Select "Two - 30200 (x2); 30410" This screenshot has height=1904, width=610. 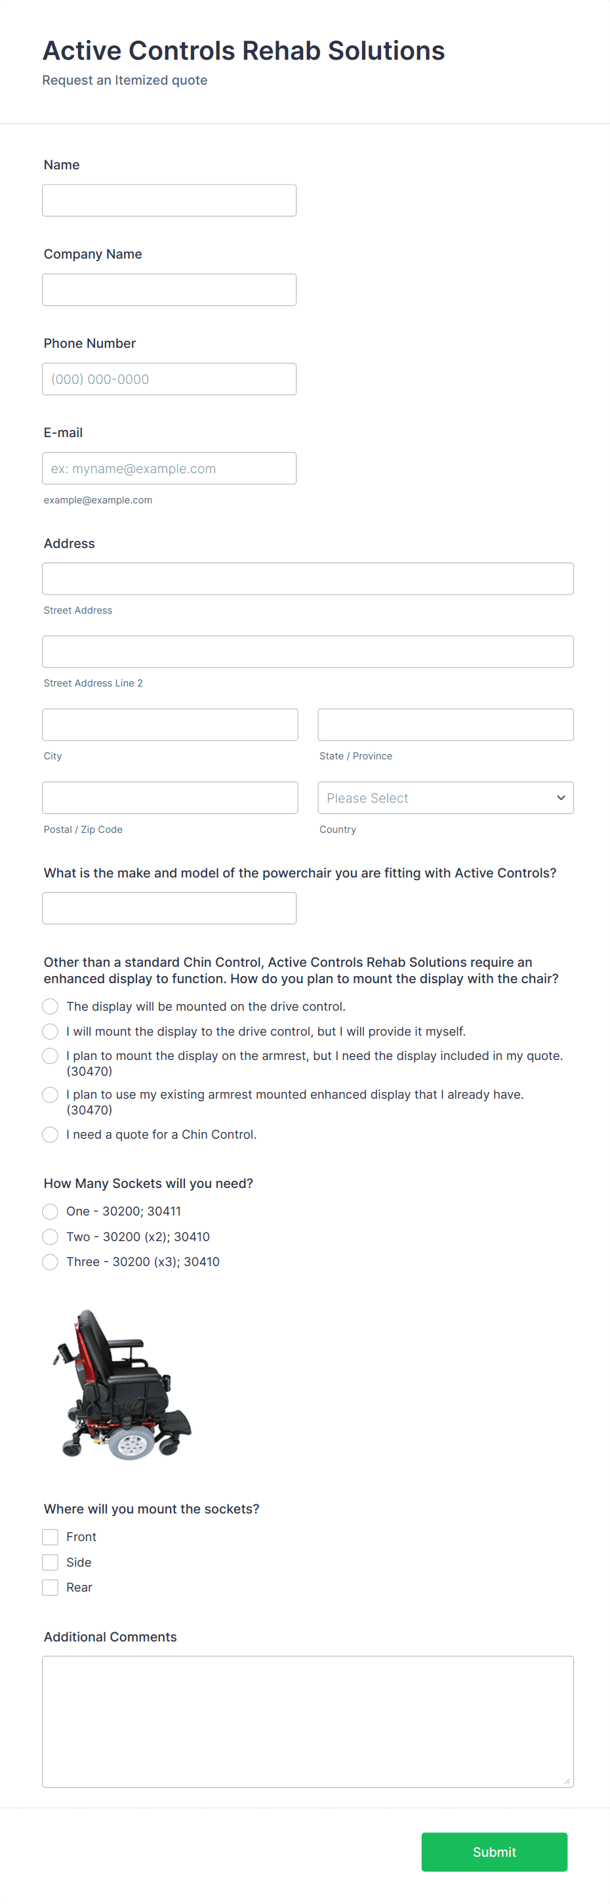click(49, 1237)
